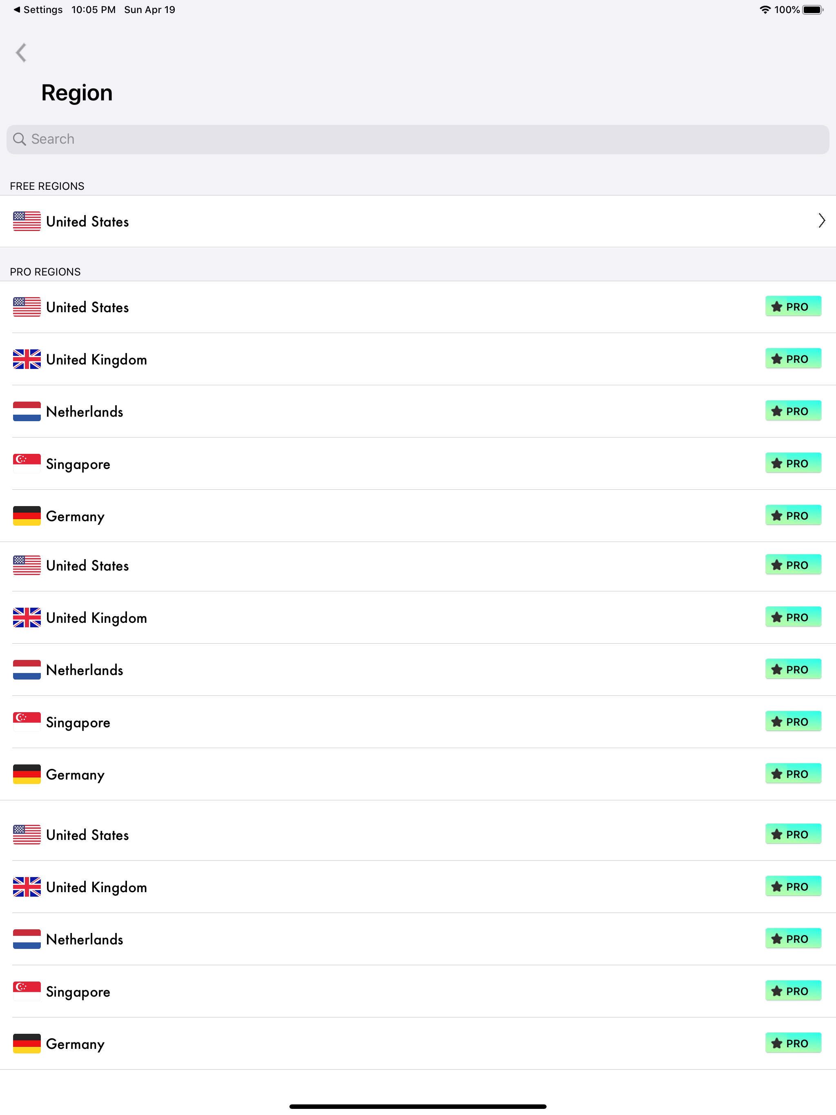Click the star icon on the first PRO badge

tap(777, 306)
